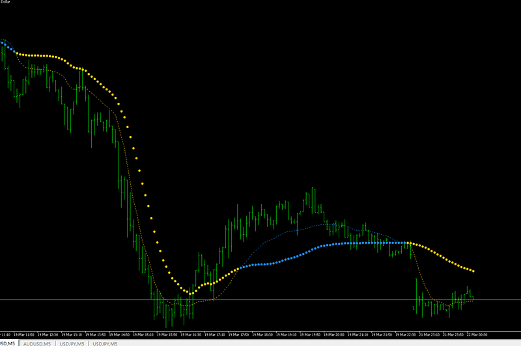Click the 19 Mar 19:10 time marker
521x346 pixels.
[287, 335]
